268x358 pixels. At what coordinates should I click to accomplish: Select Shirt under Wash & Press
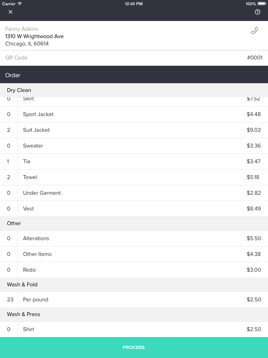pyautogui.click(x=134, y=329)
